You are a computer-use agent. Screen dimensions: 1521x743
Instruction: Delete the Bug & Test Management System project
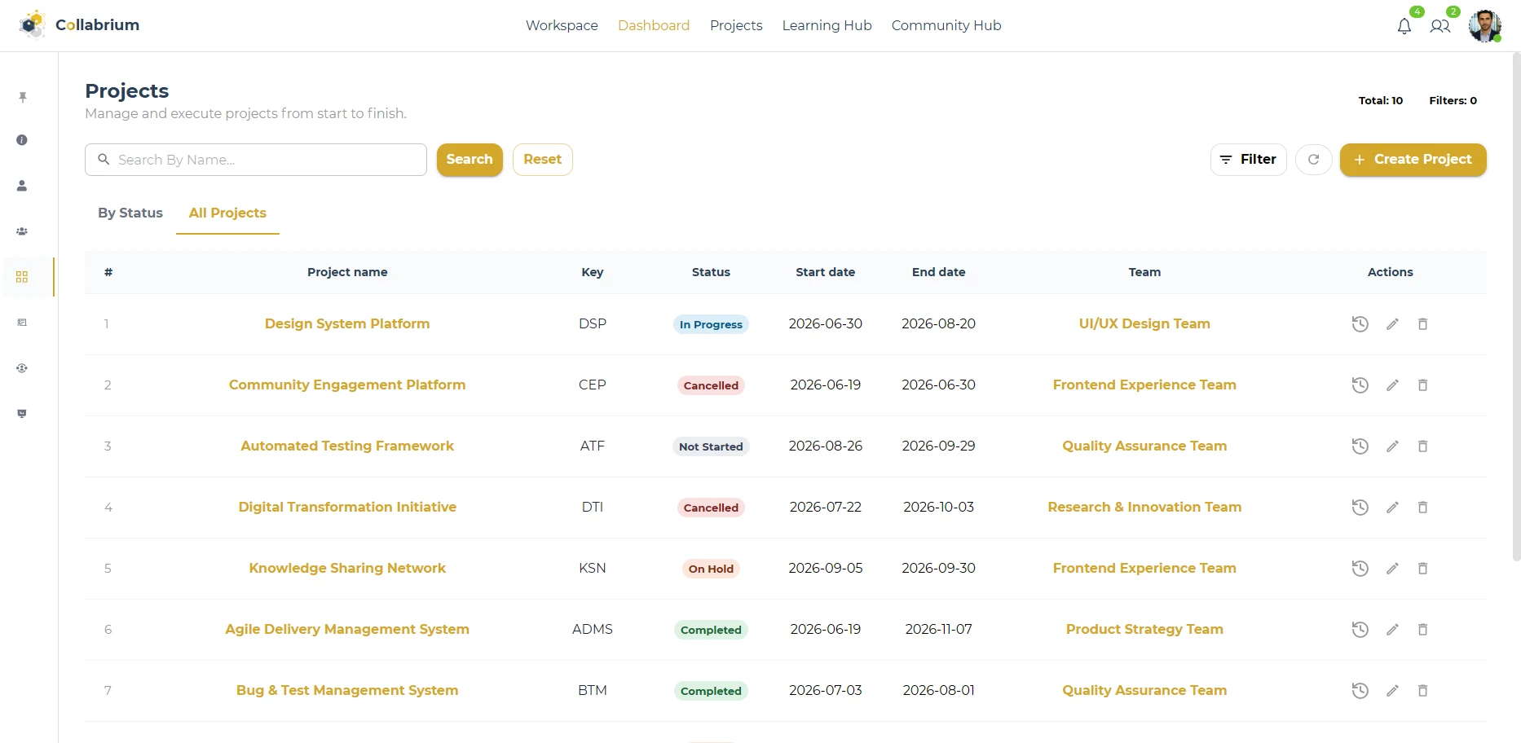click(1422, 691)
